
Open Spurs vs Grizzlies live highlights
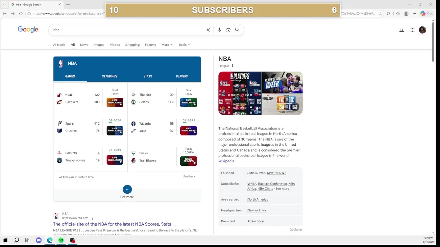[115, 130]
